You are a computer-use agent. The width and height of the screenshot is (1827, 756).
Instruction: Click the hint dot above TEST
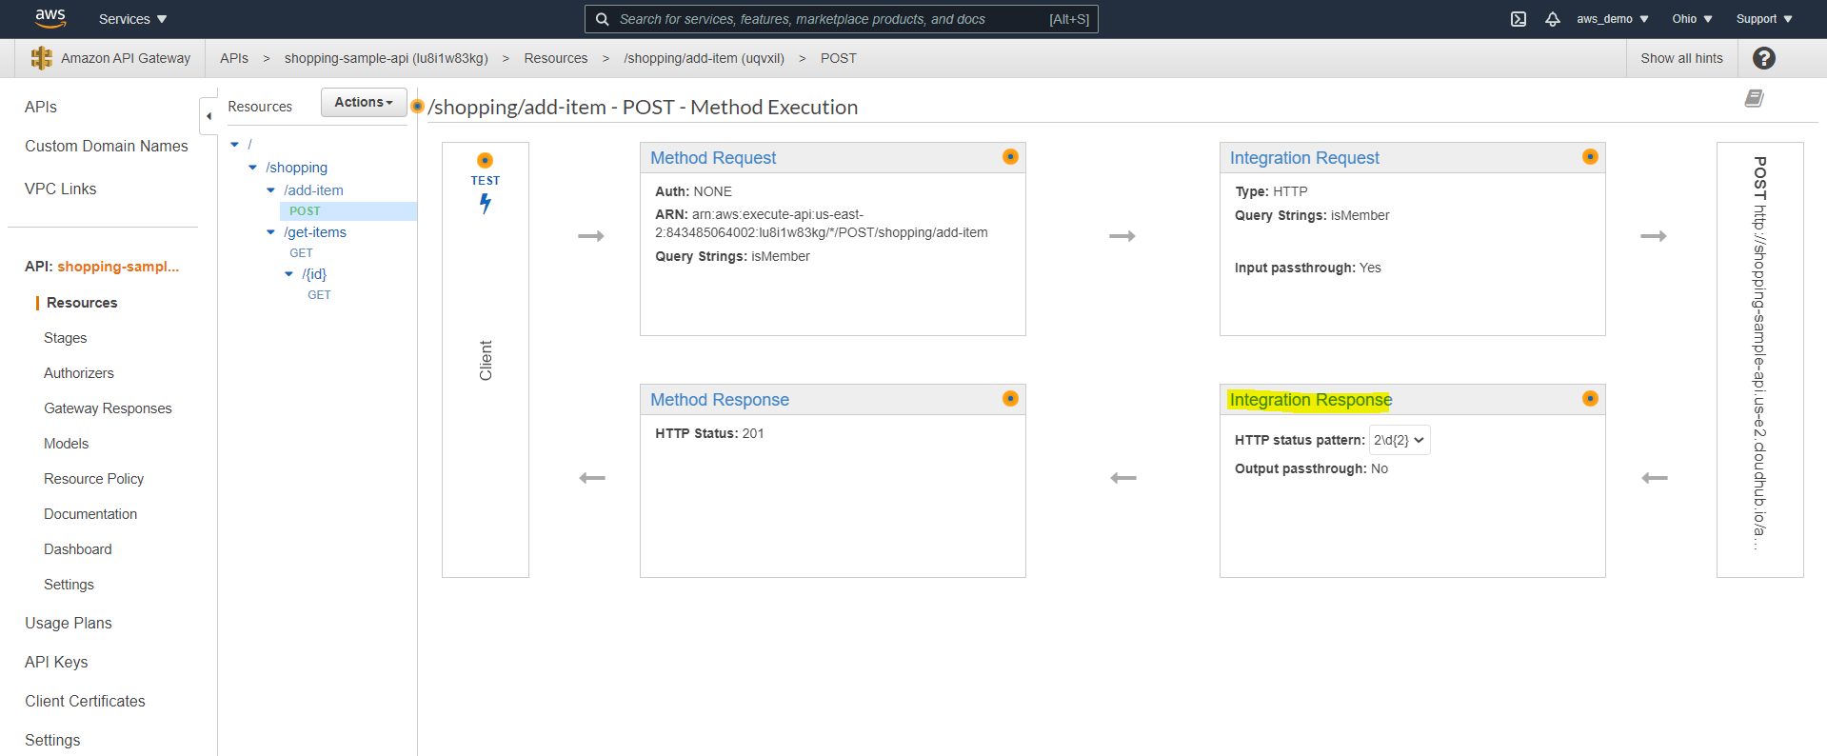click(485, 160)
